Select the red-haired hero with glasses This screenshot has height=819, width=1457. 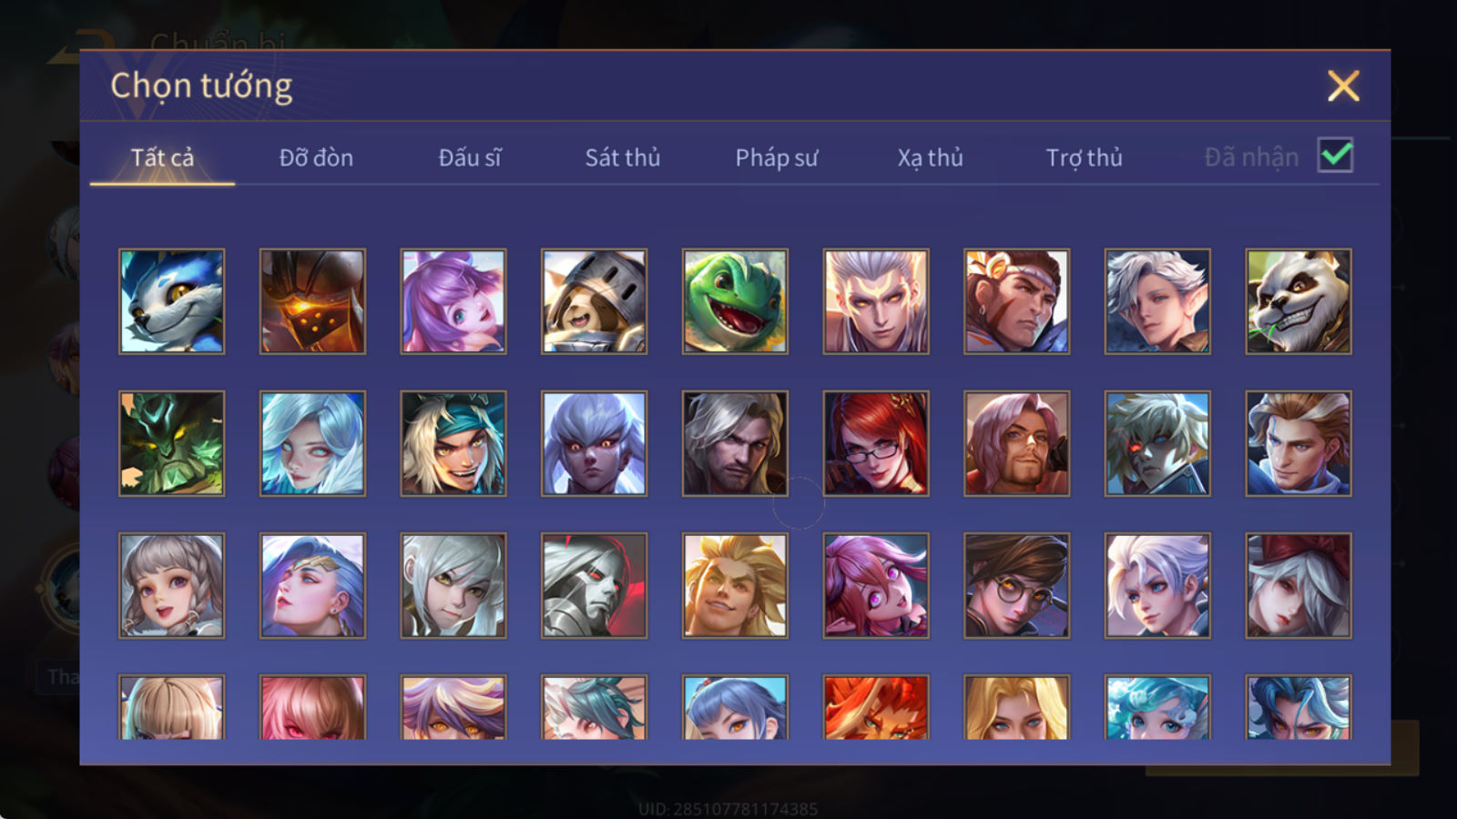click(x=876, y=443)
